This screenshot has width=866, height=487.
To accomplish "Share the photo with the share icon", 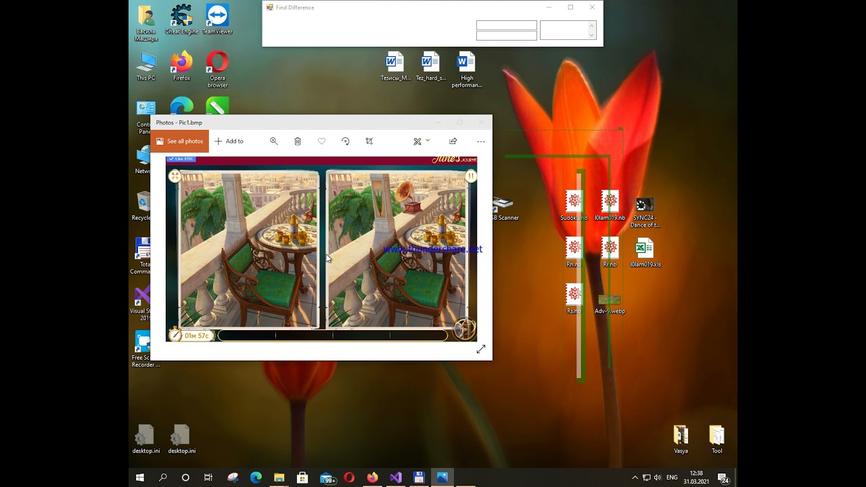I will 453,141.
